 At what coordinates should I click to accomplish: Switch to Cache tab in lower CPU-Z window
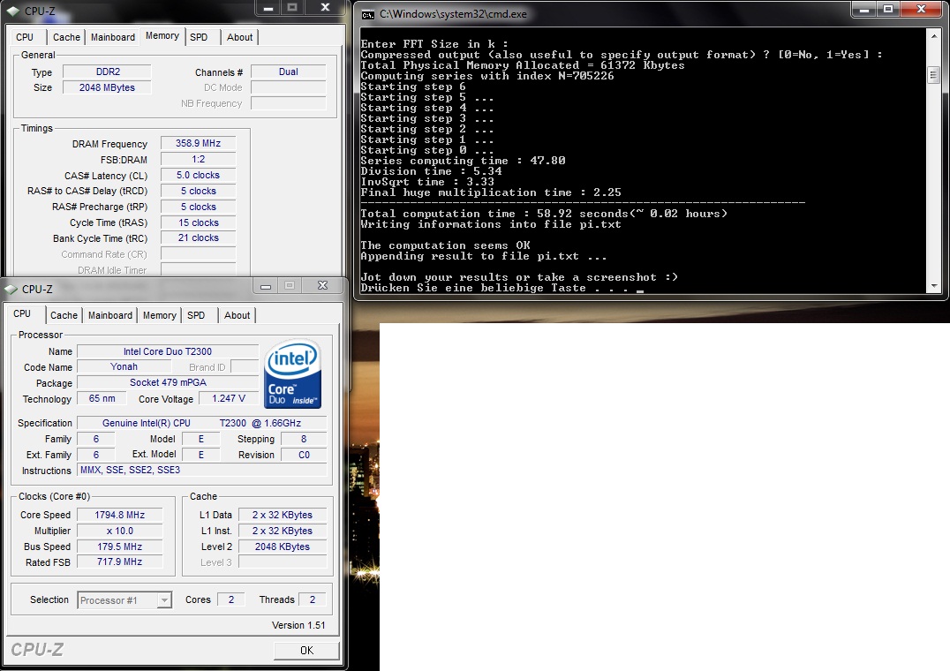(64, 315)
